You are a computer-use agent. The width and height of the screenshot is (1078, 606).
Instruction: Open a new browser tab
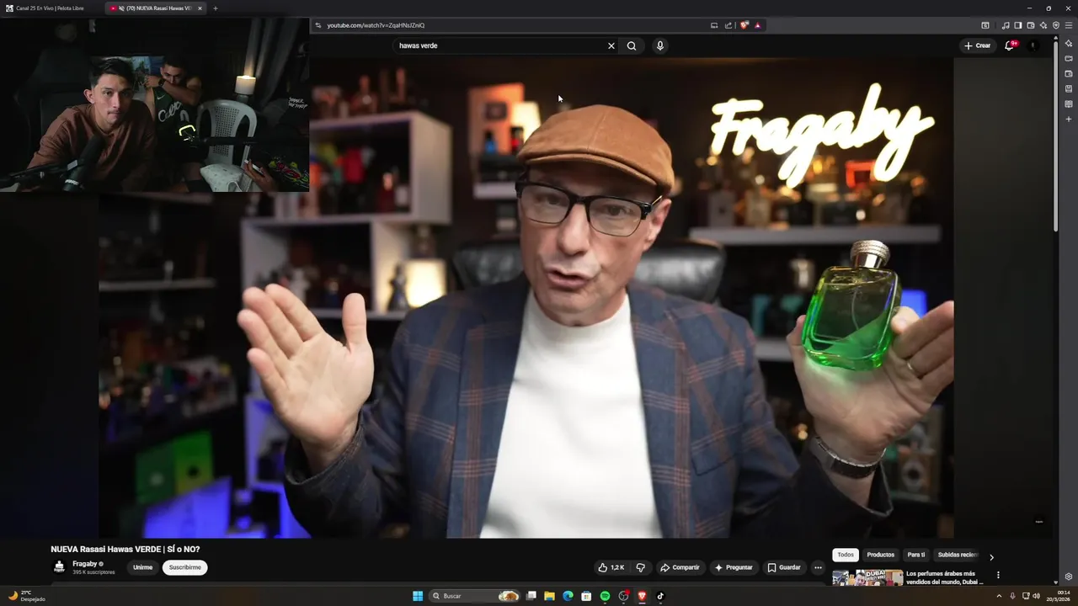tap(216, 8)
